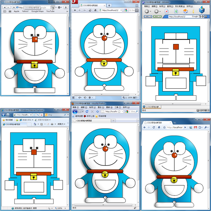Open the YouTube bookmark in Safari

50,11
